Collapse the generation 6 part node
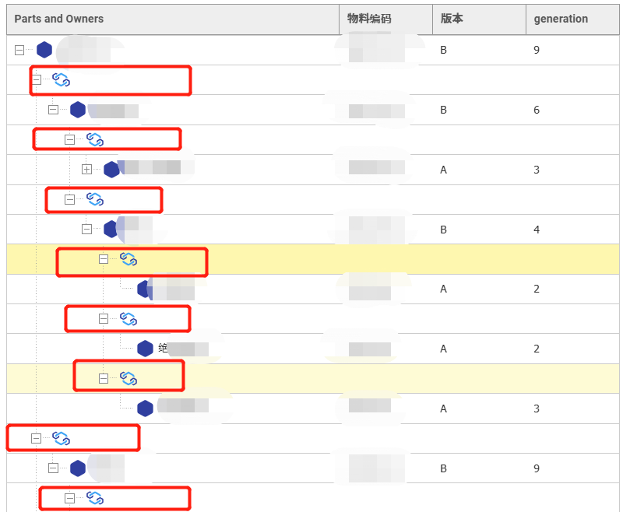The width and height of the screenshot is (637, 512). pyautogui.click(x=53, y=110)
